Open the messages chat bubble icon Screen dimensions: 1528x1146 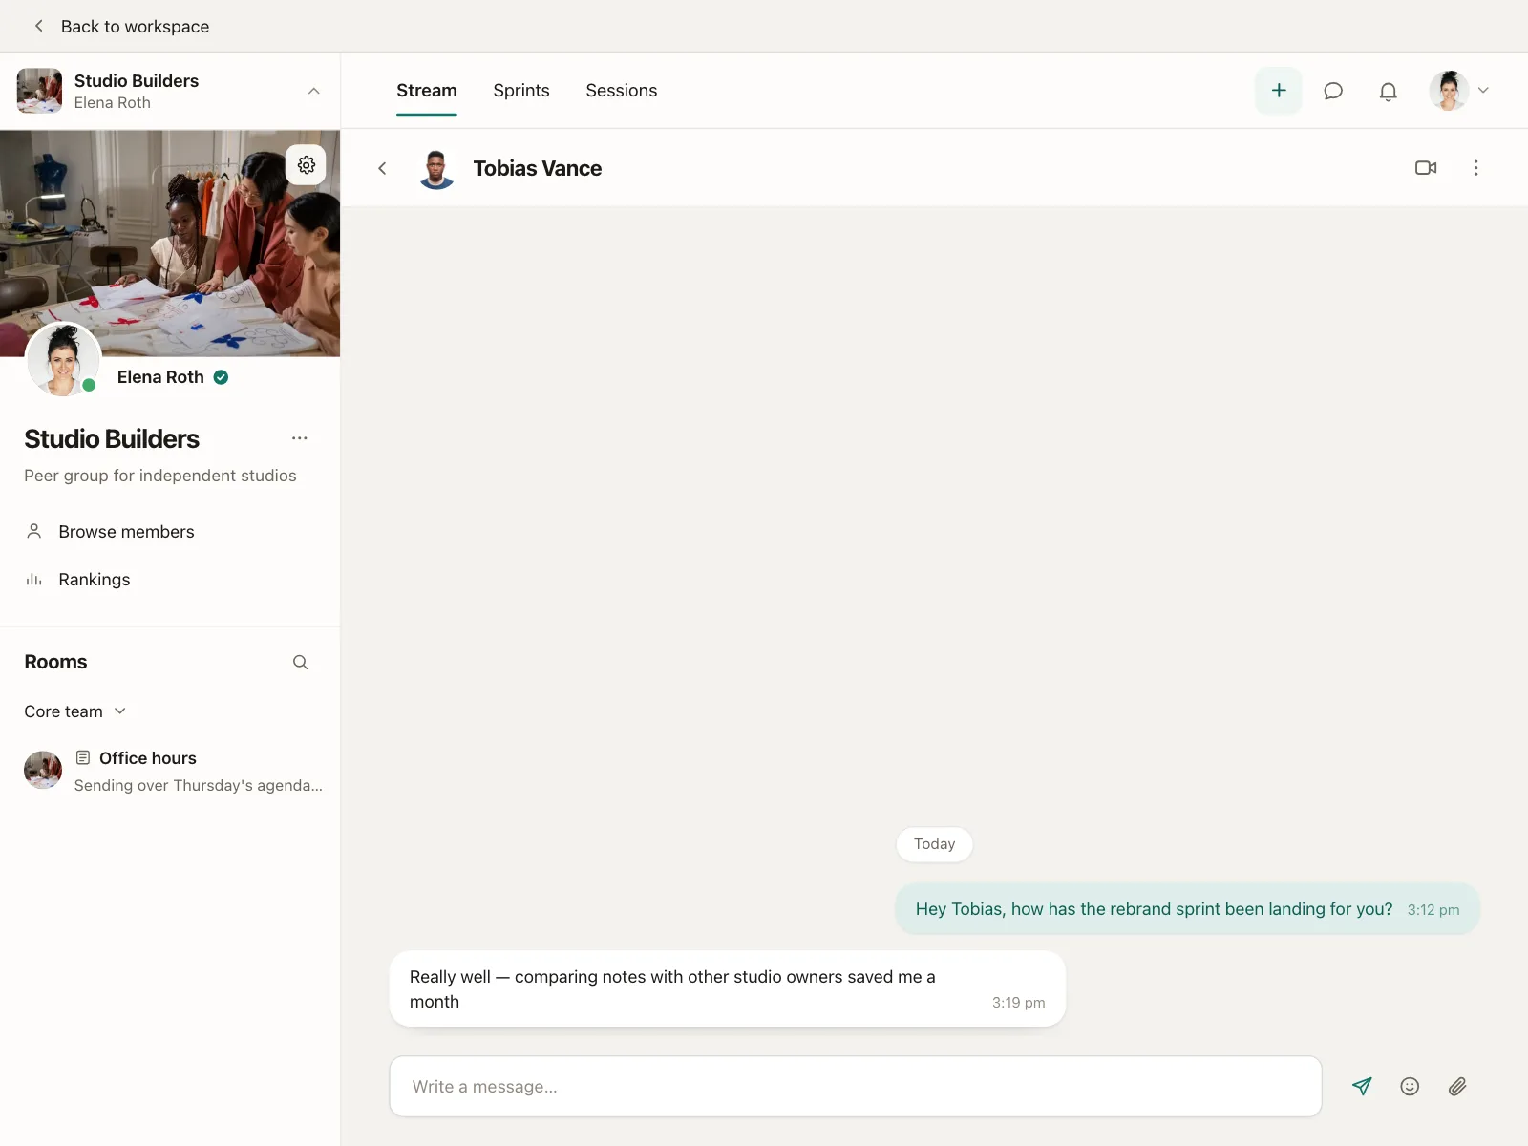(x=1333, y=91)
